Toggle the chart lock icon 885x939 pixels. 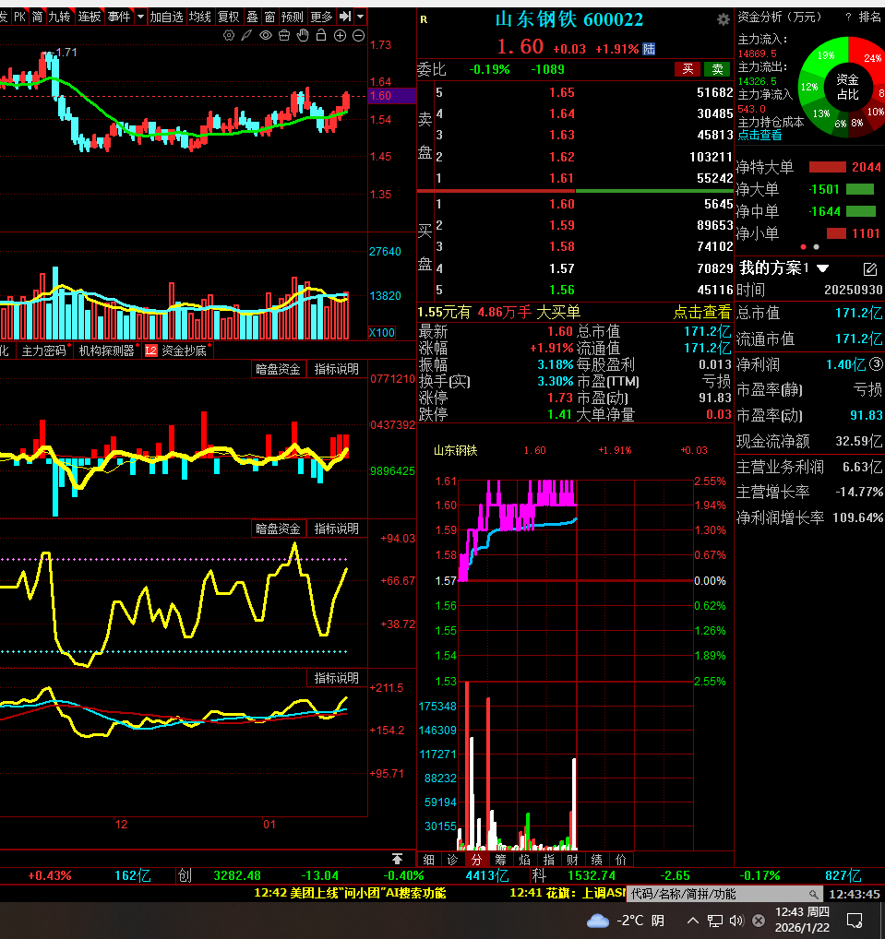(321, 35)
